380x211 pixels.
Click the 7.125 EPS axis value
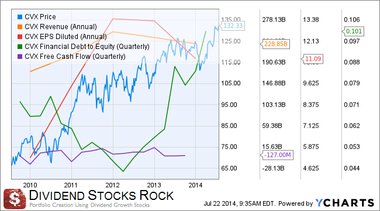[311, 126]
